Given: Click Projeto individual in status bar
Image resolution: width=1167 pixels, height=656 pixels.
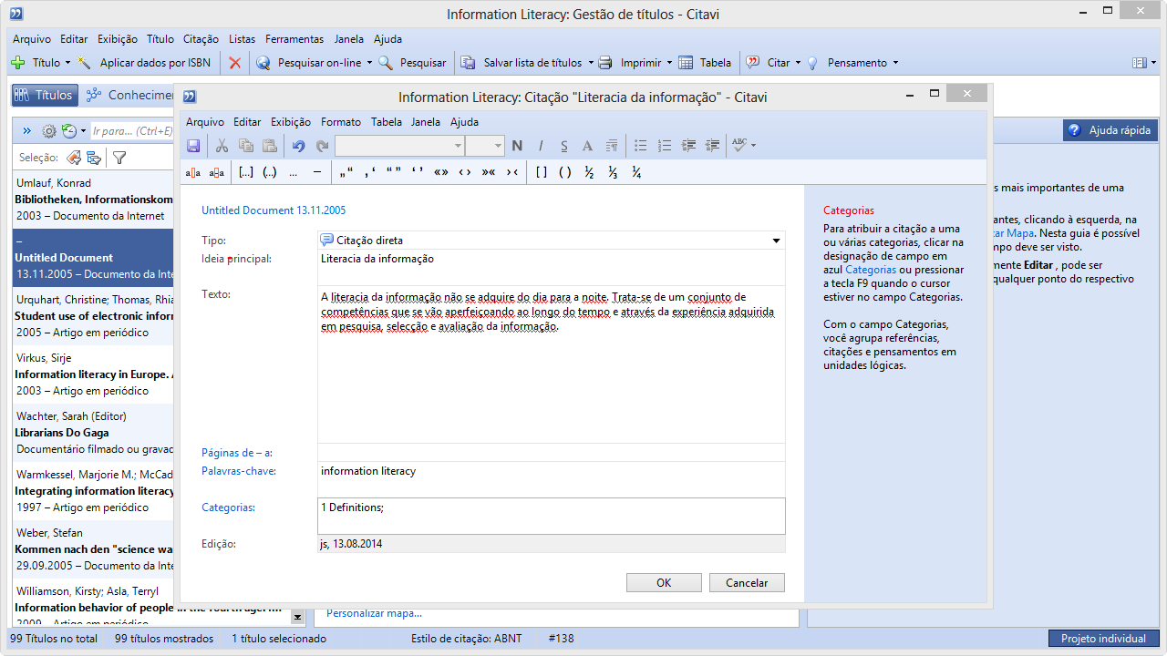Looking at the screenshot, I should click(1103, 639).
